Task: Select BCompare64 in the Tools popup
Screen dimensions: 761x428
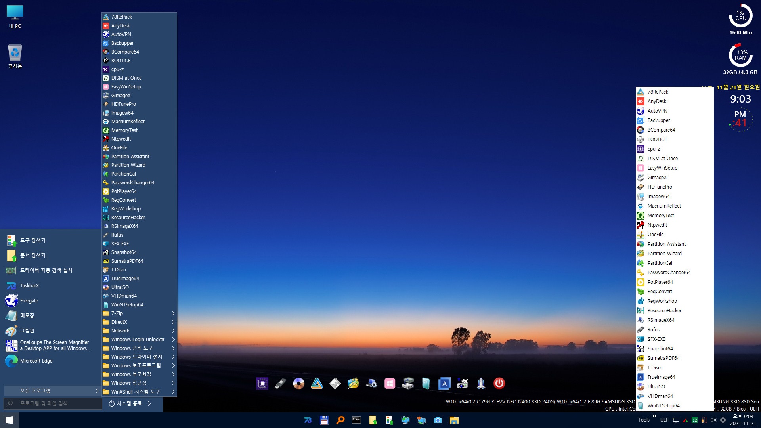Action: [674, 130]
